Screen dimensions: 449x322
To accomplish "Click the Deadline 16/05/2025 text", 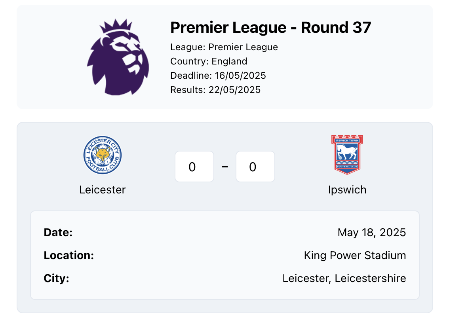I will [x=218, y=76].
